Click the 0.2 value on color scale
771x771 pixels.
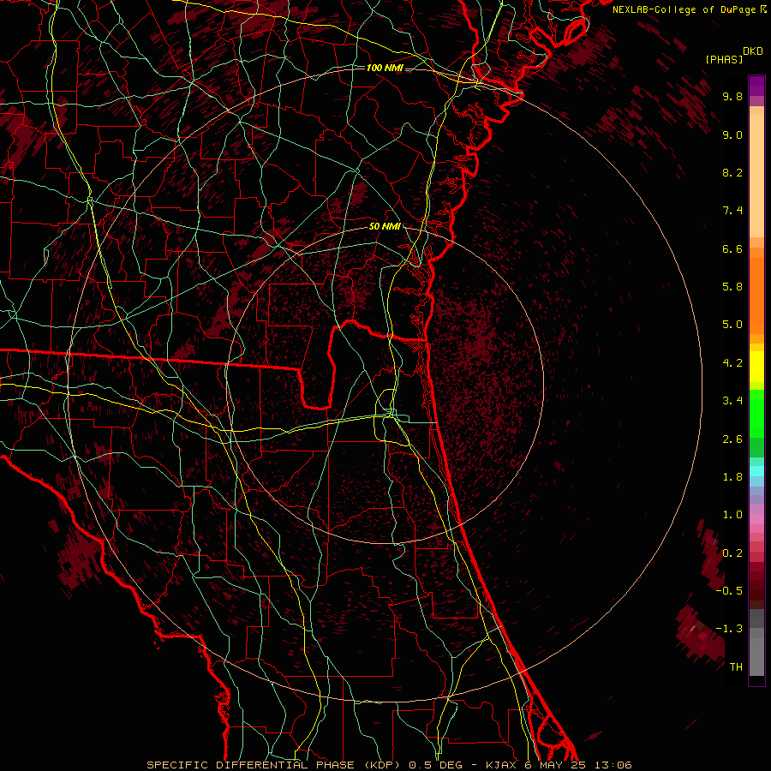coord(732,553)
